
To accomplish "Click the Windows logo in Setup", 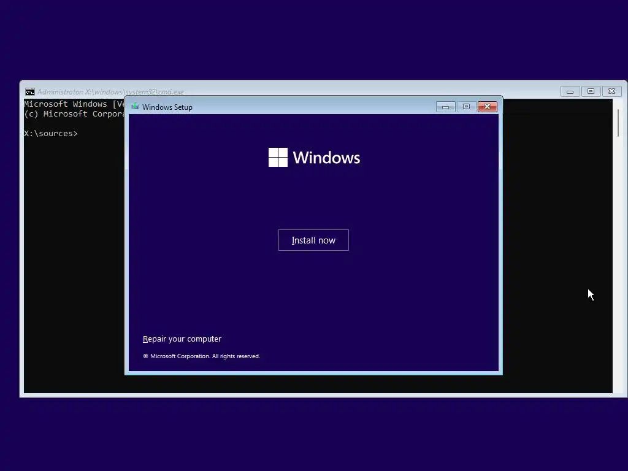I will 314,158.
